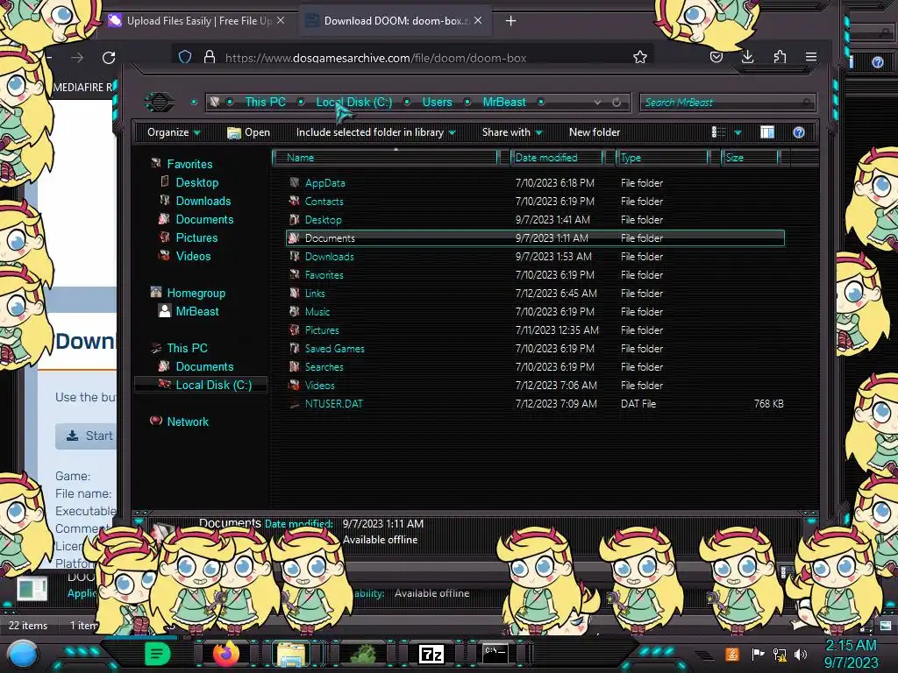Show site tracking protection shield
The width and height of the screenshot is (898, 673).
[x=185, y=57]
